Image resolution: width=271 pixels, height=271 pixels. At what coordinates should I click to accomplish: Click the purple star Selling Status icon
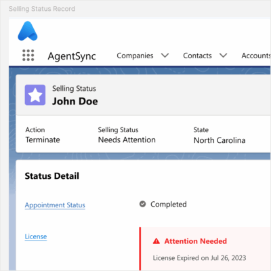coord(35,95)
